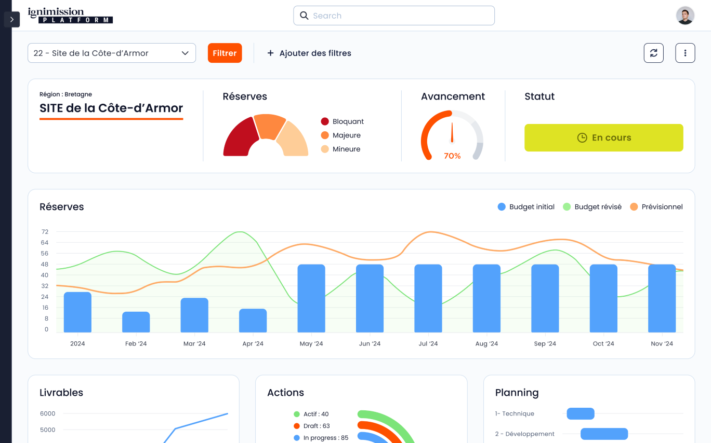
Task: Toggle the Majeure legend item
Action: pyautogui.click(x=340, y=135)
